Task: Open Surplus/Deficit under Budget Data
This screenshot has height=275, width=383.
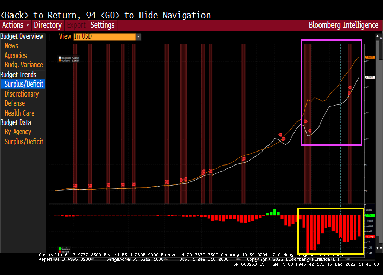Action: [x=24, y=142]
